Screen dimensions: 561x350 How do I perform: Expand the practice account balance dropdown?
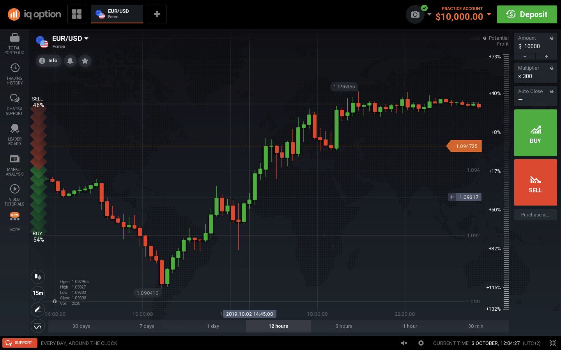[489, 14]
